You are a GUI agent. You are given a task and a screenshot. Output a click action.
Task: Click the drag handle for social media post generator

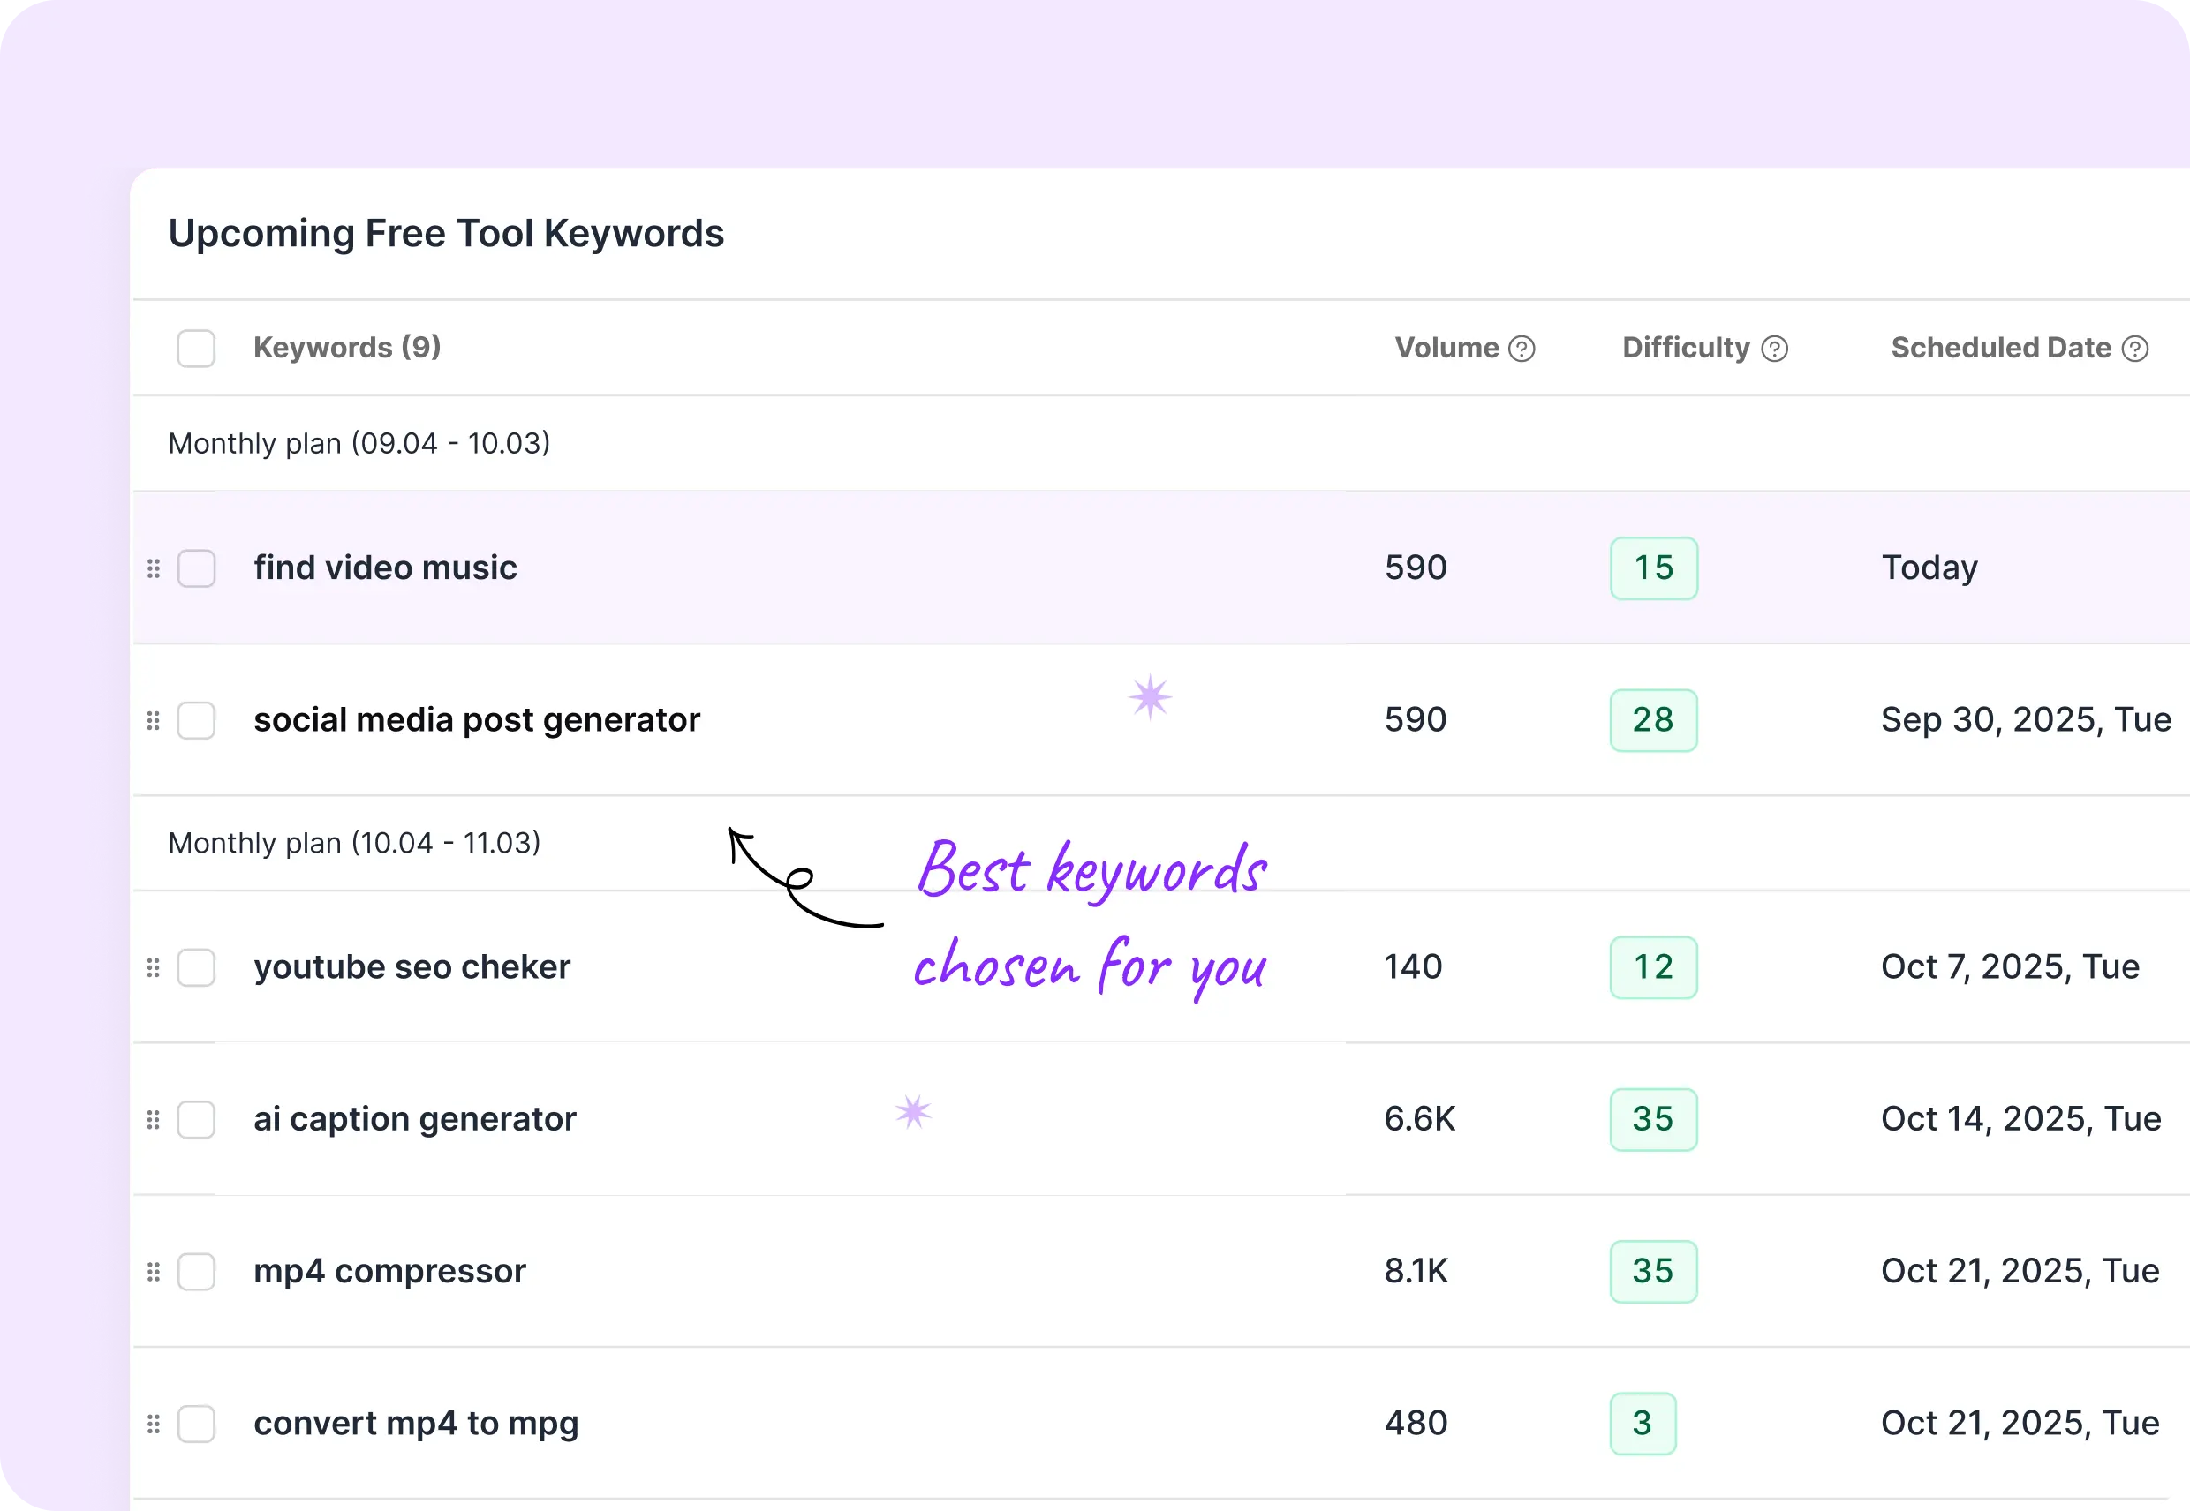(155, 720)
